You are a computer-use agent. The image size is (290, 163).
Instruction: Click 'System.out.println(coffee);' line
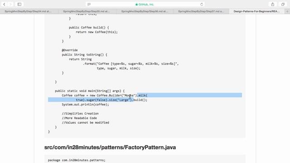pyautogui.click(x=85, y=105)
